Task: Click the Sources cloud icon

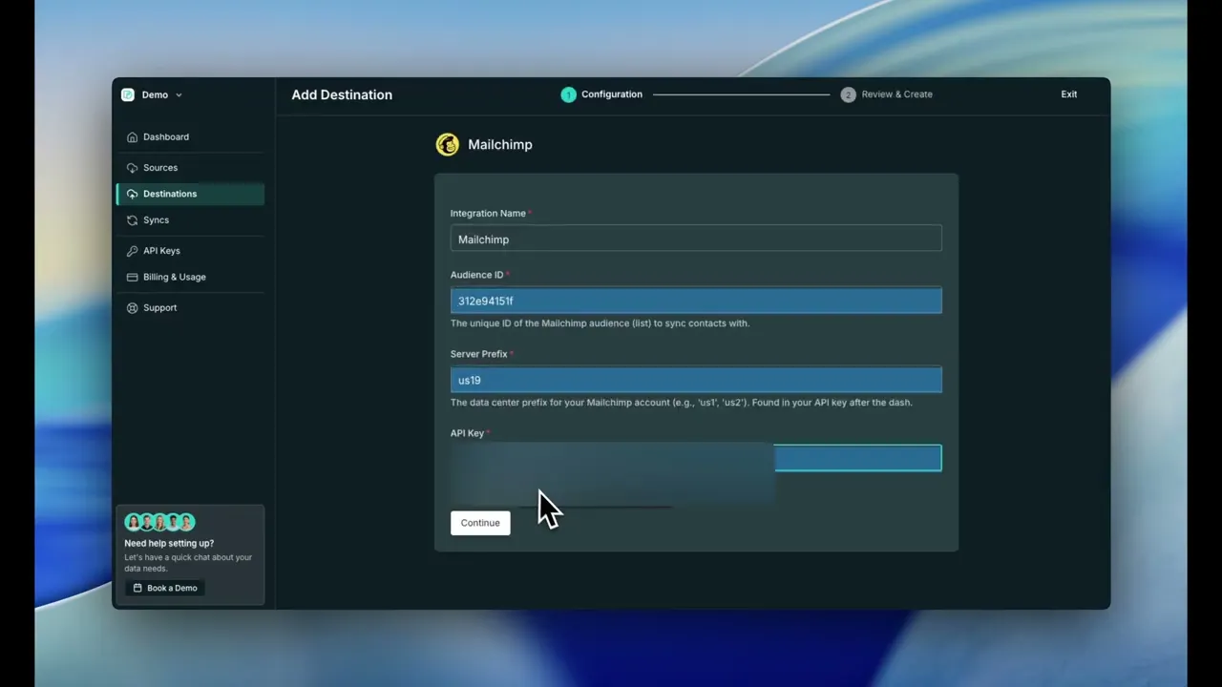Action: point(132,168)
